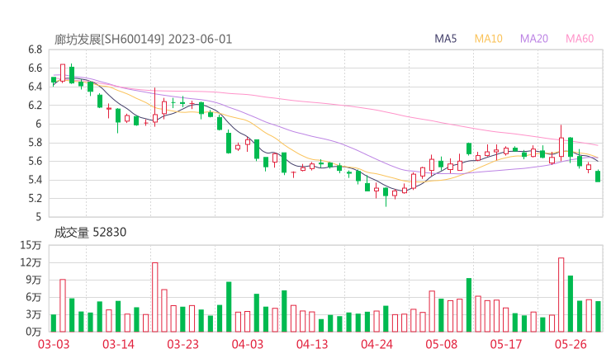
Task: Click the 5.8 price axis label
Action: coord(35,143)
